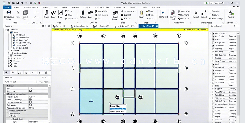This screenshot has height=123, width=245.
Task: Toggle the Auto-design checkbox
Action: (x=31, y=105)
